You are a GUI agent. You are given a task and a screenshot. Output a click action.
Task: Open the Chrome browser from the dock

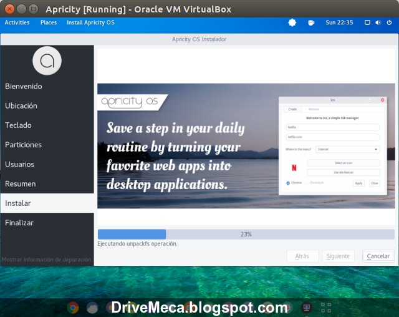coord(73,308)
